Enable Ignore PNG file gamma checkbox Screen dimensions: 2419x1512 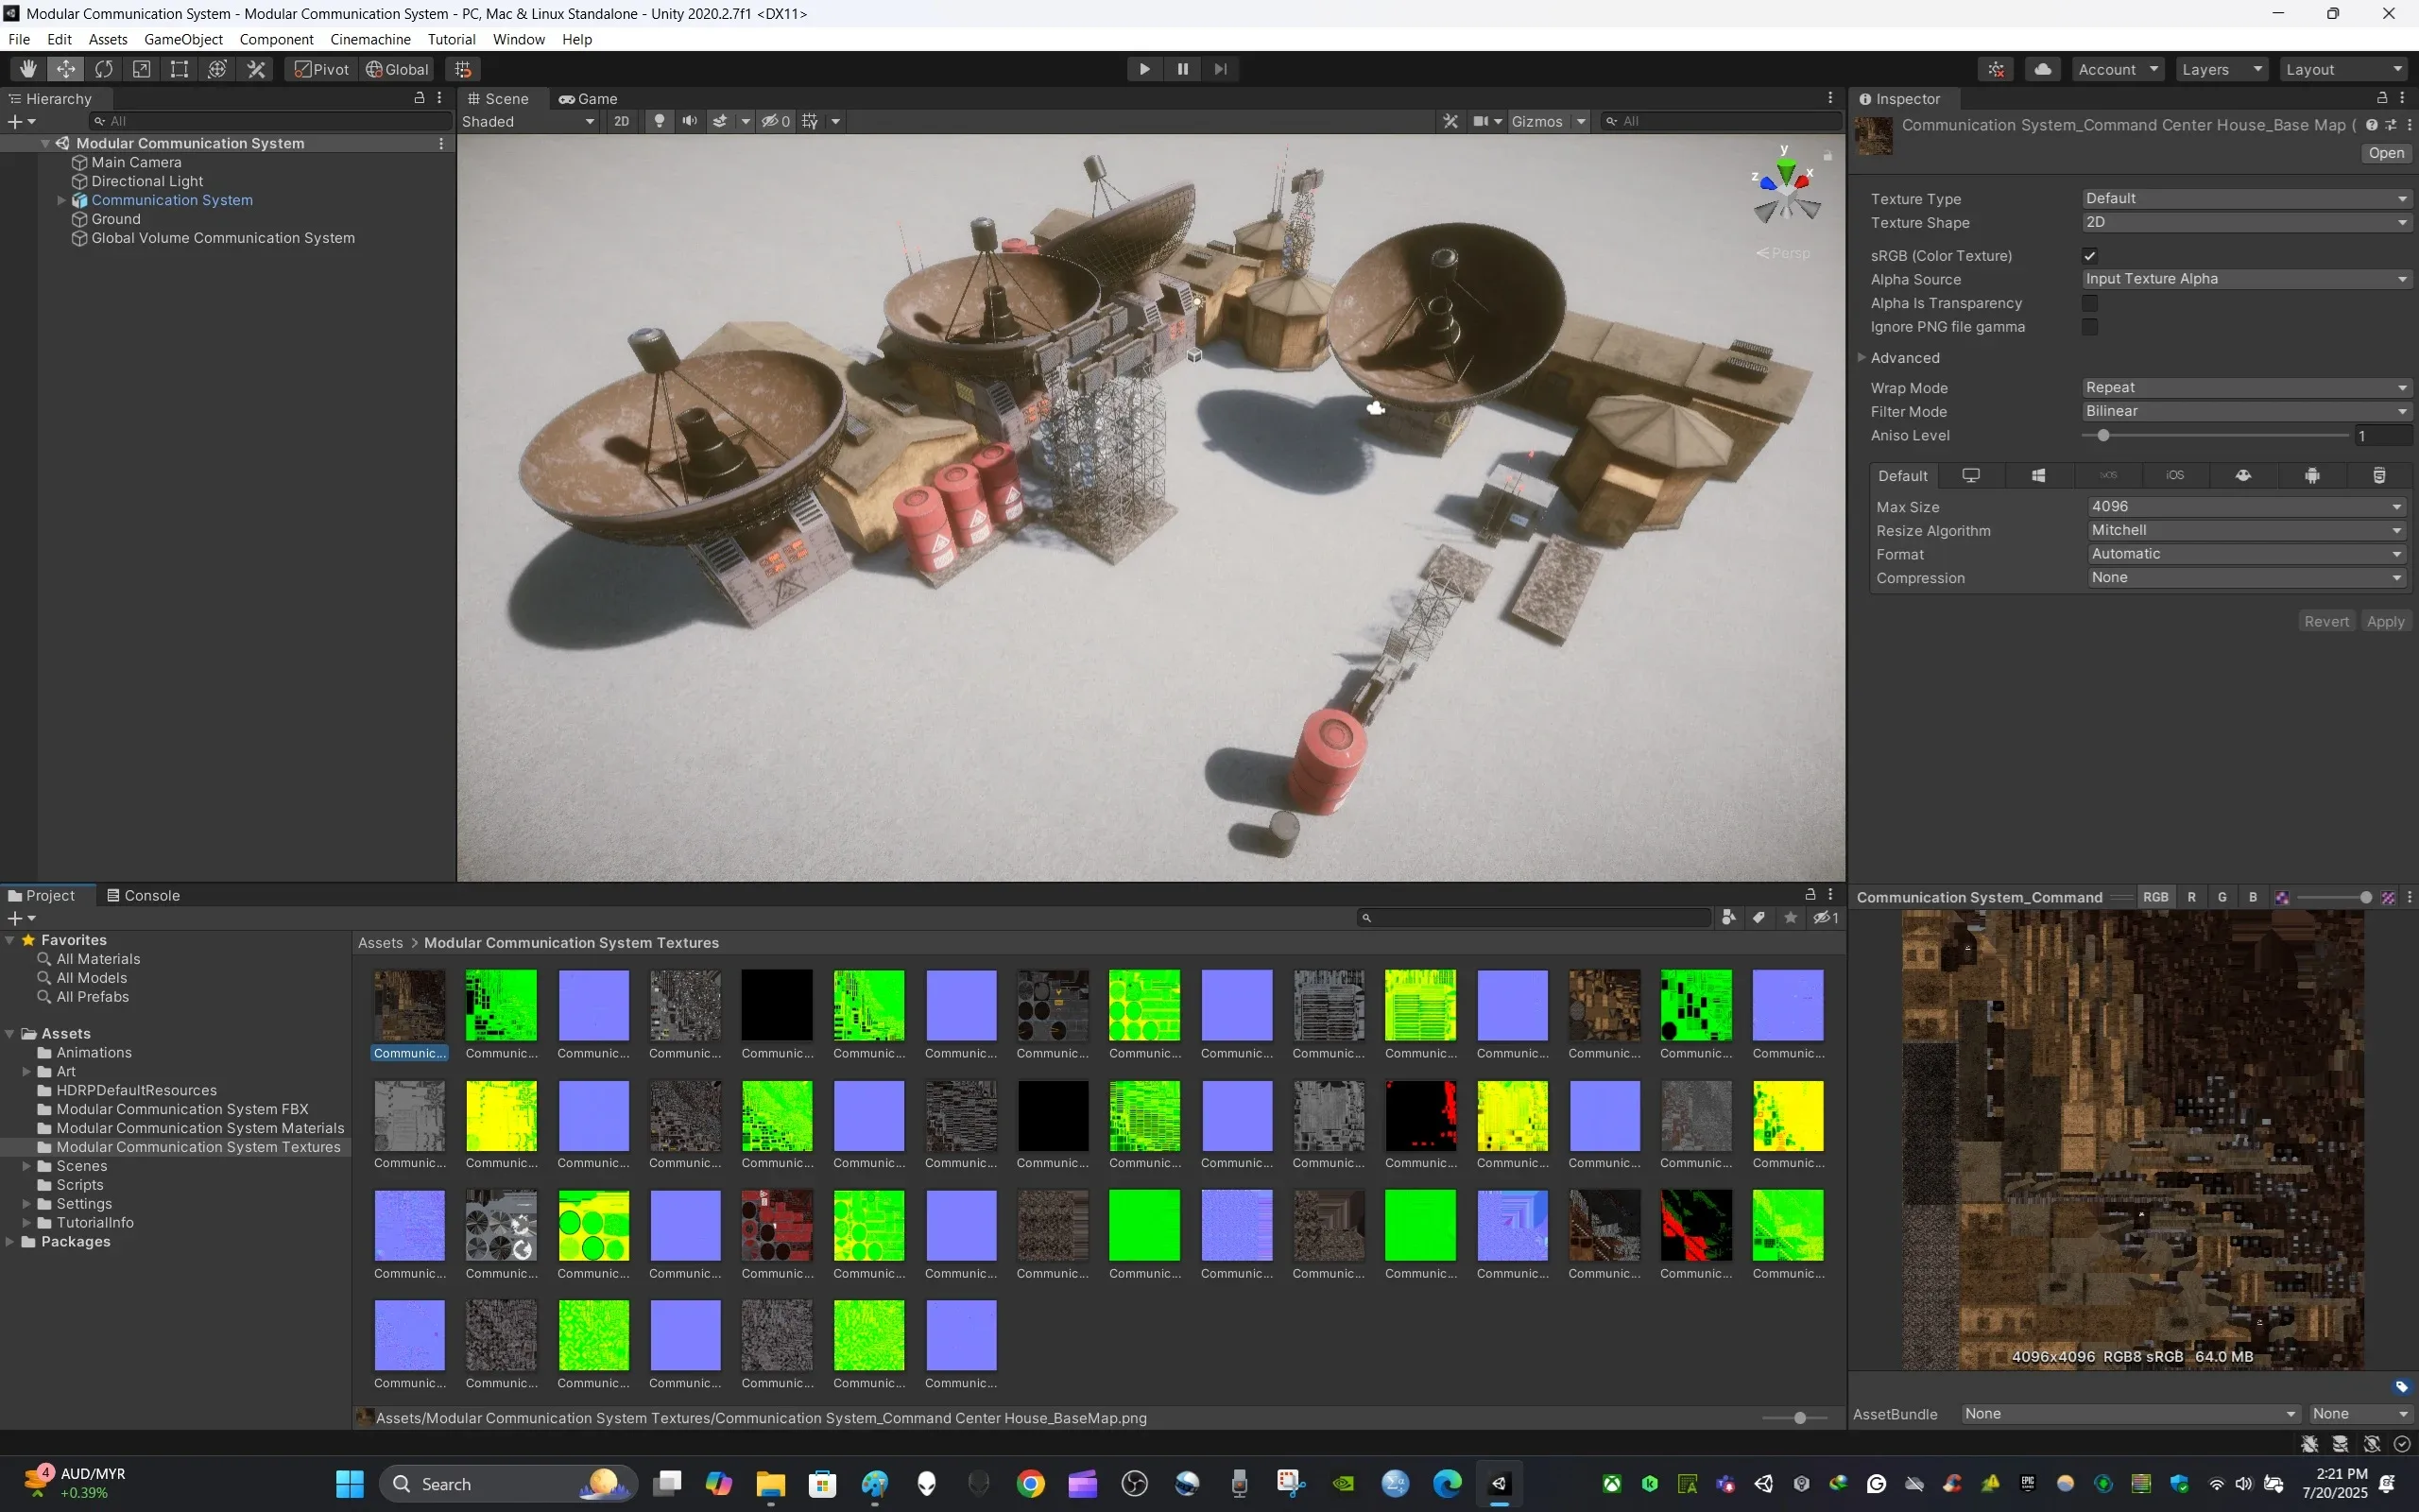click(x=2089, y=327)
